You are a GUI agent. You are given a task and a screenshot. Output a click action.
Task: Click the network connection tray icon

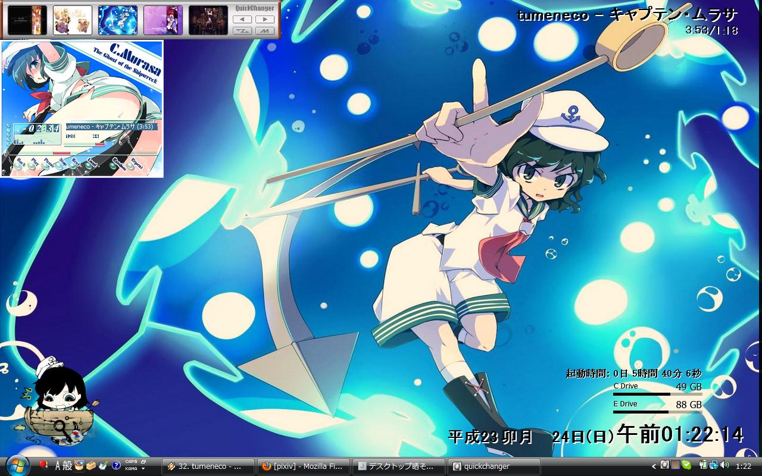(x=713, y=465)
